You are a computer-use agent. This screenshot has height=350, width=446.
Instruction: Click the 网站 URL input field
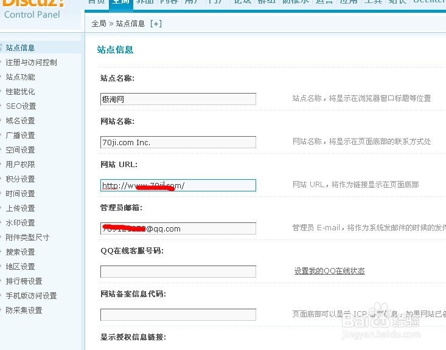pos(178,185)
